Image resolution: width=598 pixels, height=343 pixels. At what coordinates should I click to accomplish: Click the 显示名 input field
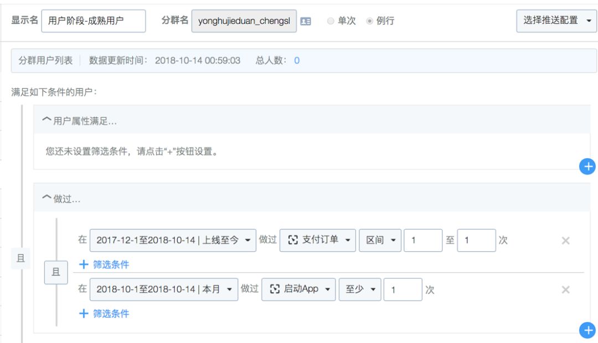coord(94,21)
